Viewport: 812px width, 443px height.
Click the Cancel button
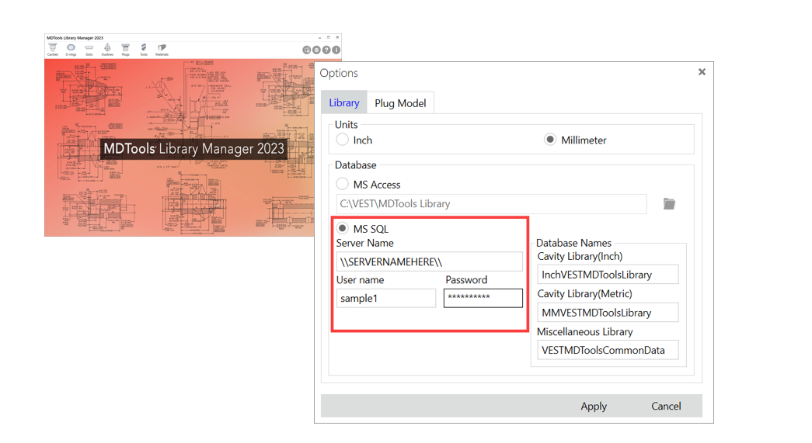pyautogui.click(x=666, y=406)
